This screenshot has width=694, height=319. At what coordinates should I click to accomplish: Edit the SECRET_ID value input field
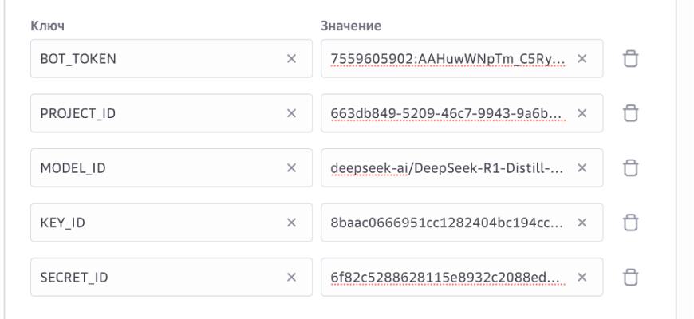pyautogui.click(x=447, y=277)
